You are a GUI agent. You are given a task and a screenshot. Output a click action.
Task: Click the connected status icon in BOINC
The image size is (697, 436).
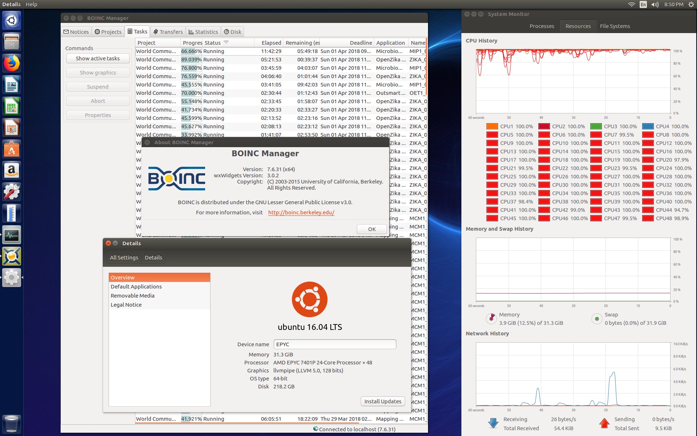point(315,429)
